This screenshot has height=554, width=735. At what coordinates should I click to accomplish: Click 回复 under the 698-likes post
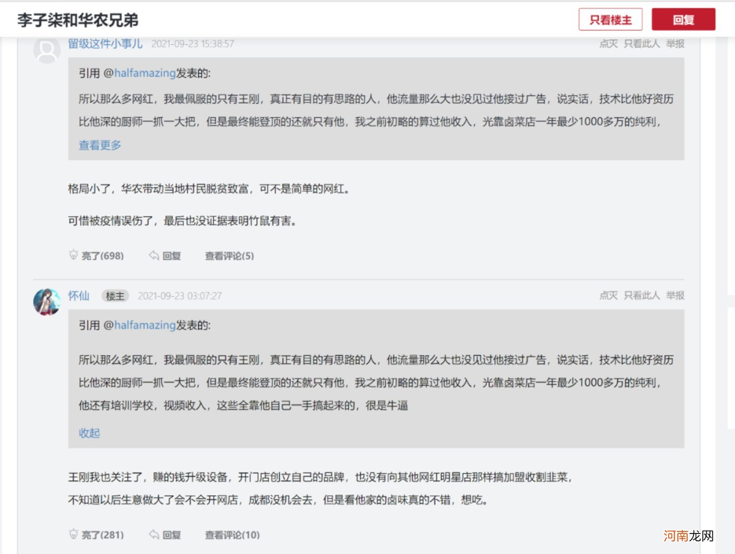tap(172, 256)
